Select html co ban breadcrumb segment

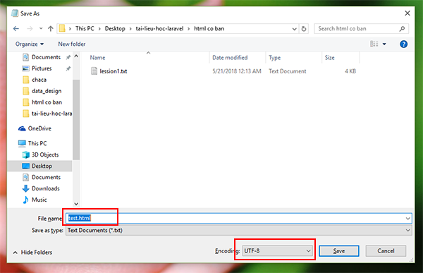click(209, 29)
